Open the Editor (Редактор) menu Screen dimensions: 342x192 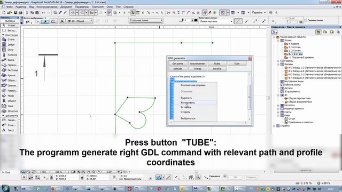(21, 7)
